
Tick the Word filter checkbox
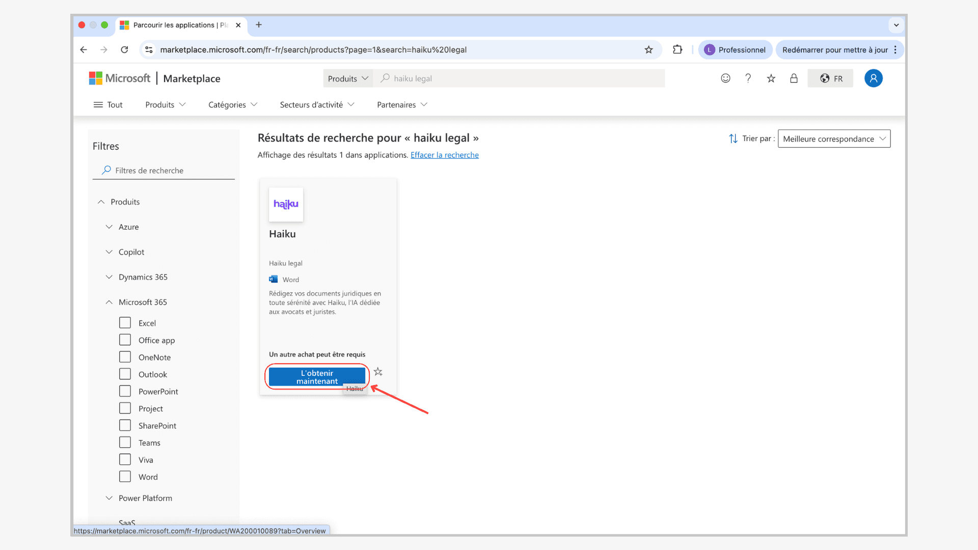[125, 477]
